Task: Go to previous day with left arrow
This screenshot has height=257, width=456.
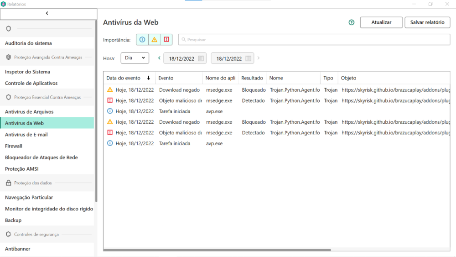Action: 159,58
